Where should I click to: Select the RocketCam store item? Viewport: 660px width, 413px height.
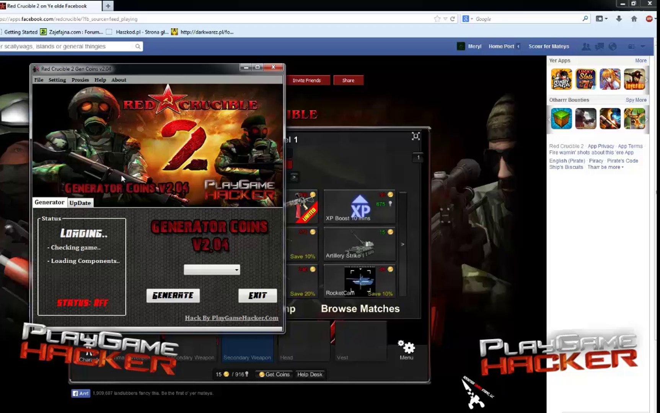pyautogui.click(x=359, y=281)
